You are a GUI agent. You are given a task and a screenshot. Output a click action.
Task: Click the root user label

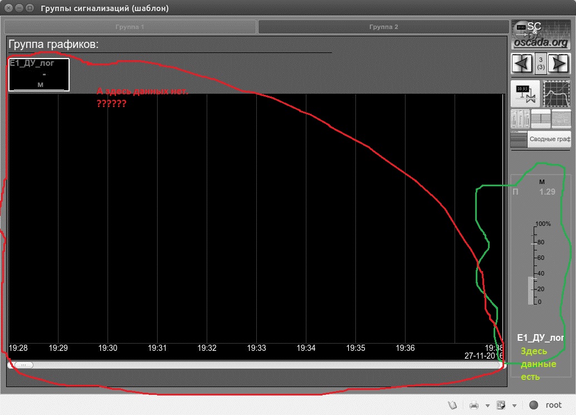coord(553,406)
